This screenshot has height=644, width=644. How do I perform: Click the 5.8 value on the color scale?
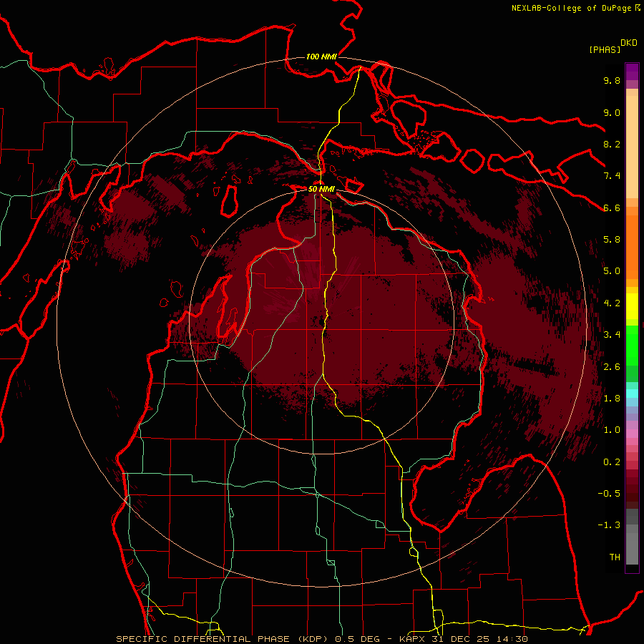click(612, 240)
